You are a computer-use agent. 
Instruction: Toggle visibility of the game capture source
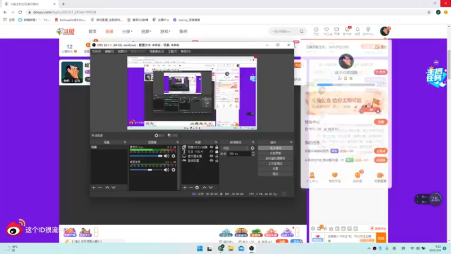tap(211, 160)
